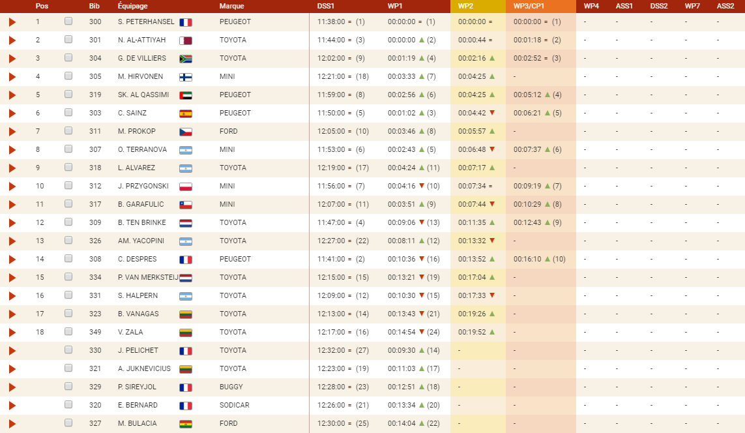Expand details for C. Despres row
Viewport: 745px width, 433px height.
coord(12,260)
